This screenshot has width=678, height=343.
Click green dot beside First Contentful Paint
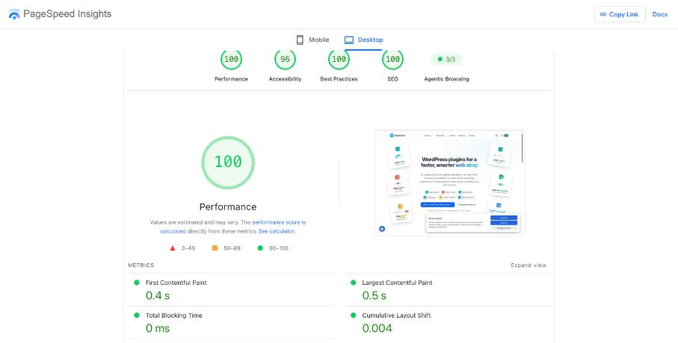coord(137,283)
